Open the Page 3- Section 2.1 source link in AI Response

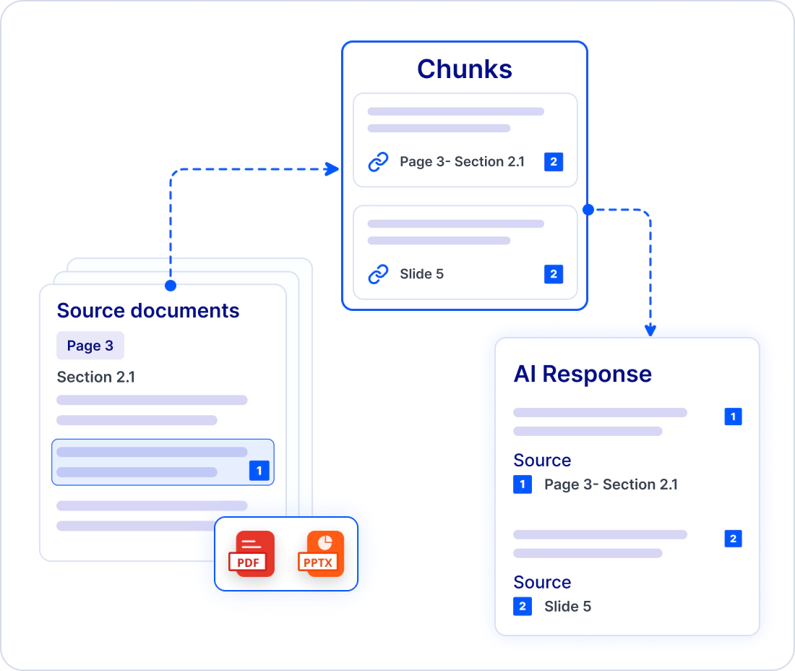[x=611, y=484]
